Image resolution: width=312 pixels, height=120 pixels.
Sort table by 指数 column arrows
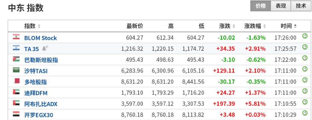39,26
